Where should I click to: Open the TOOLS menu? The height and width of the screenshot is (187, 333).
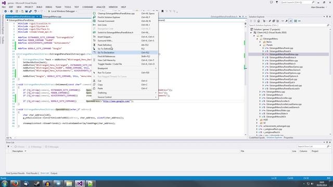click(68, 7)
